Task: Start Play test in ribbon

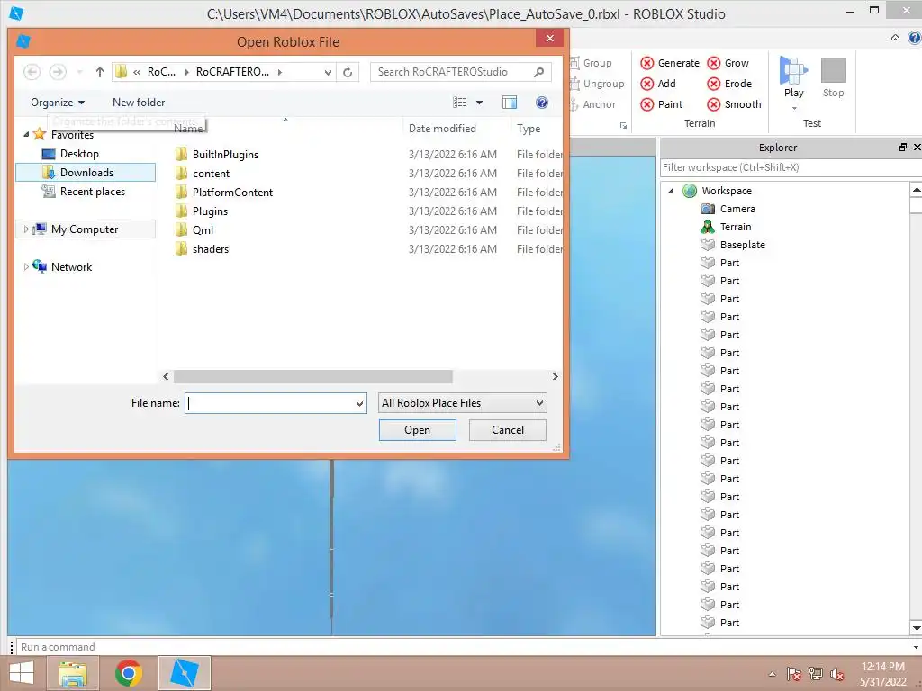Action: click(x=793, y=76)
